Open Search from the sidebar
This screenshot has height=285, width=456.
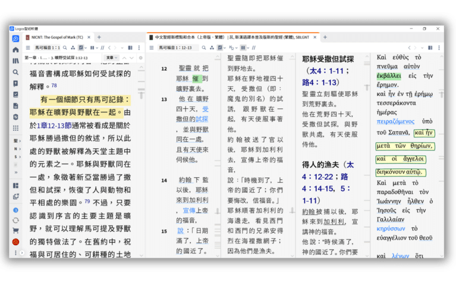point(15,72)
